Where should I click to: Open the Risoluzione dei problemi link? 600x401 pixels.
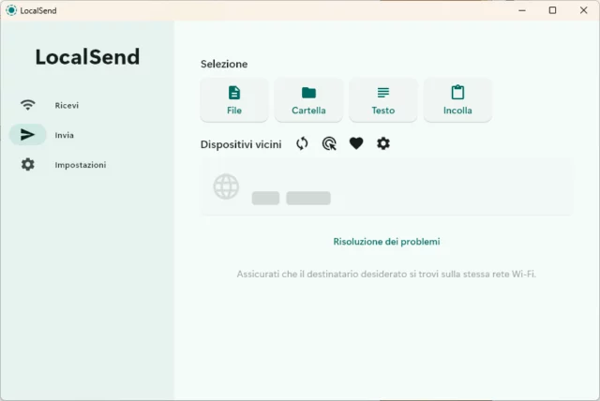click(x=386, y=242)
